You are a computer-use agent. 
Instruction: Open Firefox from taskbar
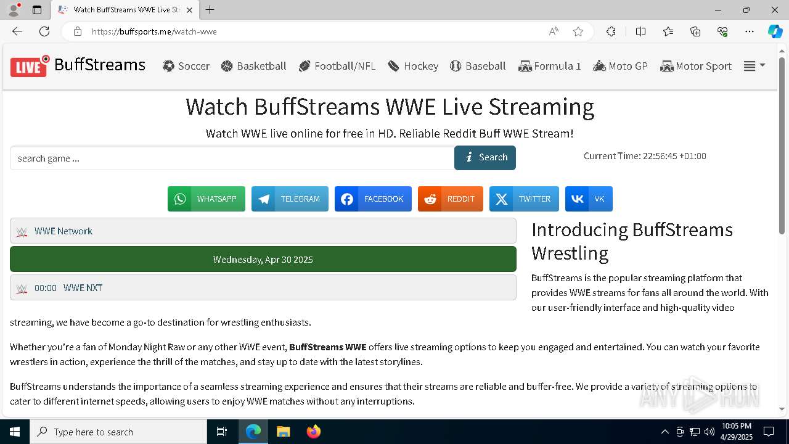click(x=313, y=432)
